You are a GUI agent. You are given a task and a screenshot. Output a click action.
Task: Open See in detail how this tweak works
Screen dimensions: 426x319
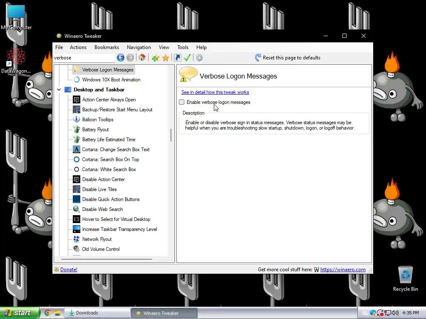click(x=215, y=92)
